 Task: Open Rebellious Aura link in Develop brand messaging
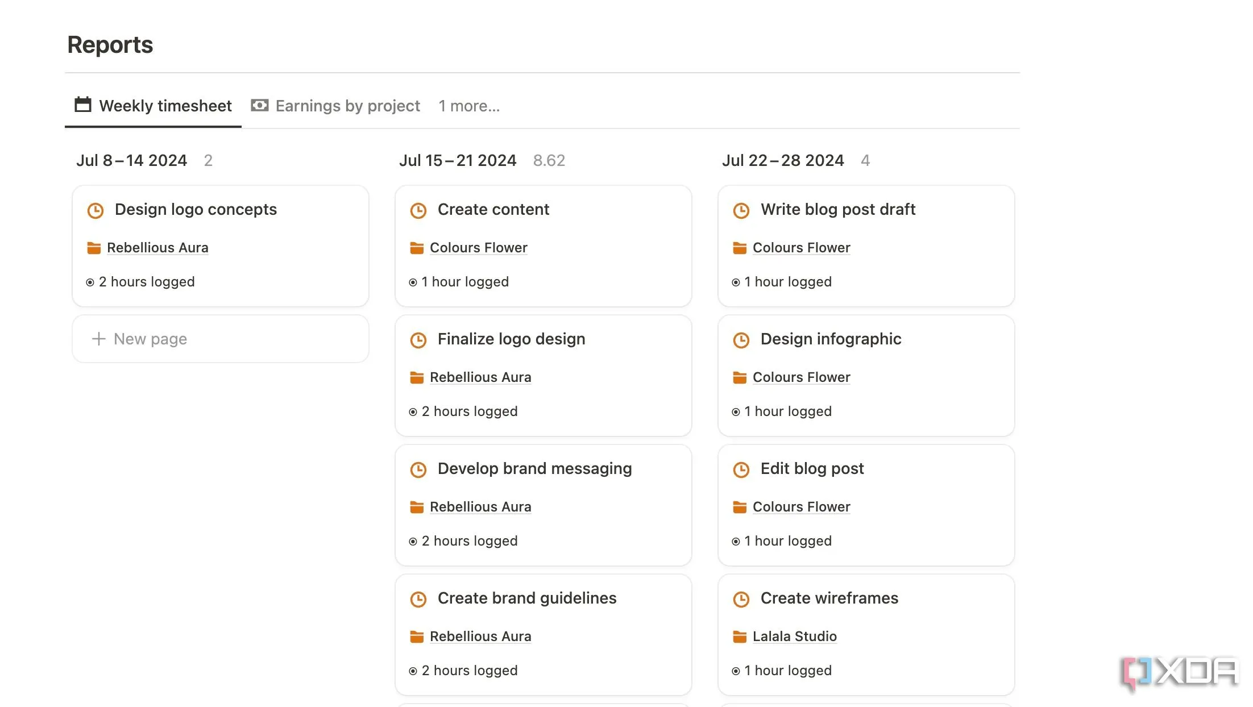pyautogui.click(x=480, y=507)
